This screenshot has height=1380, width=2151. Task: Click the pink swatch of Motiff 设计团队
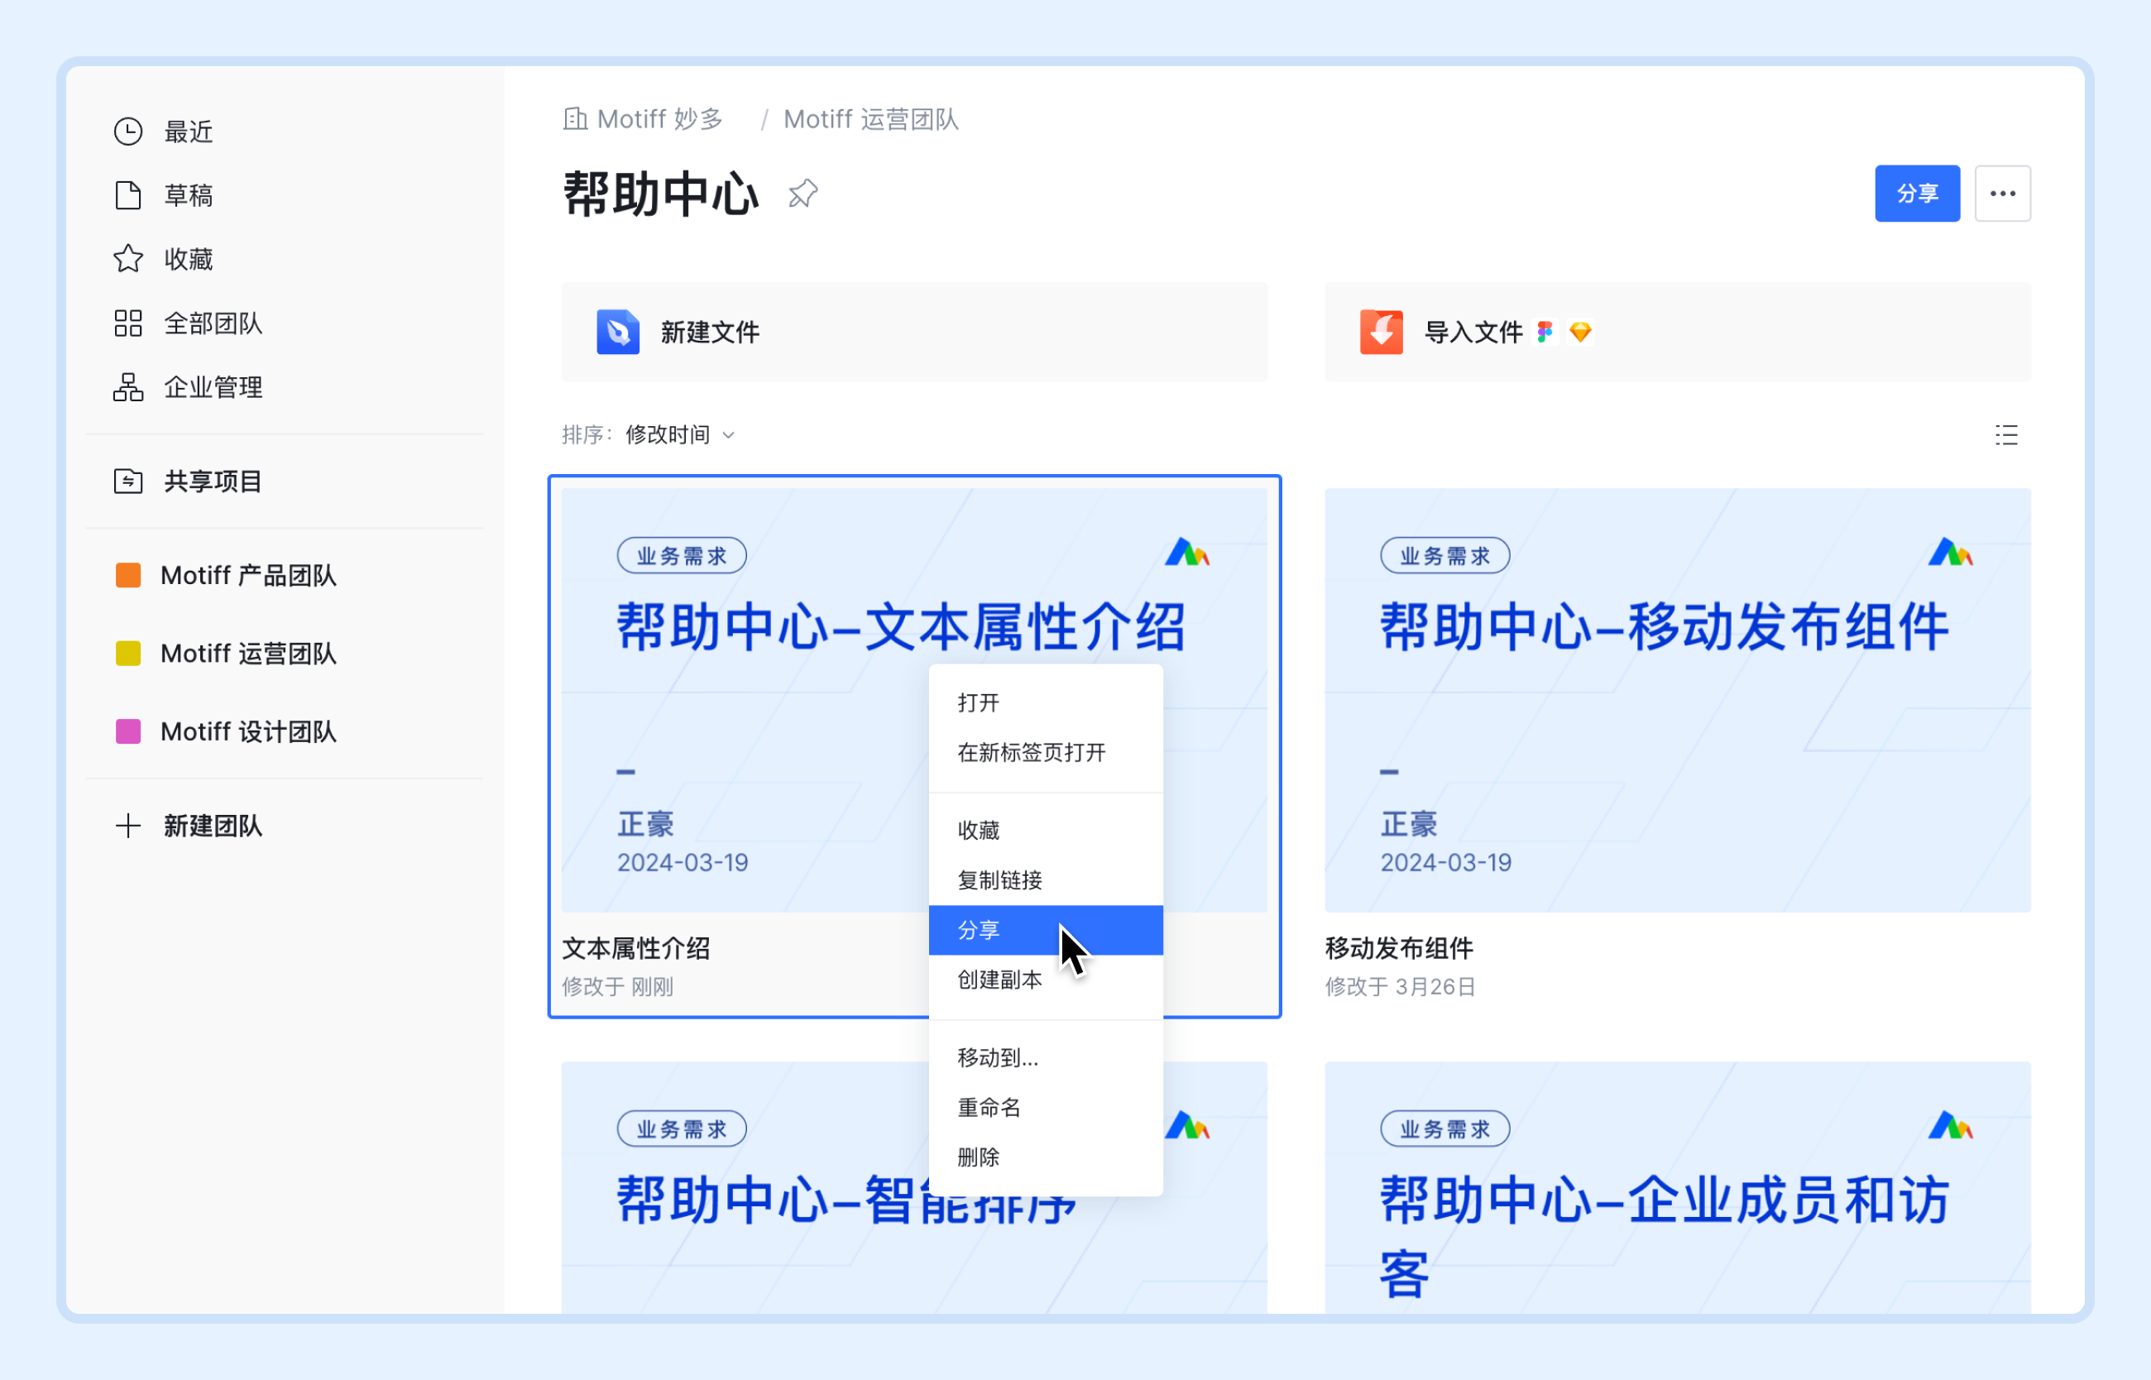[x=128, y=731]
